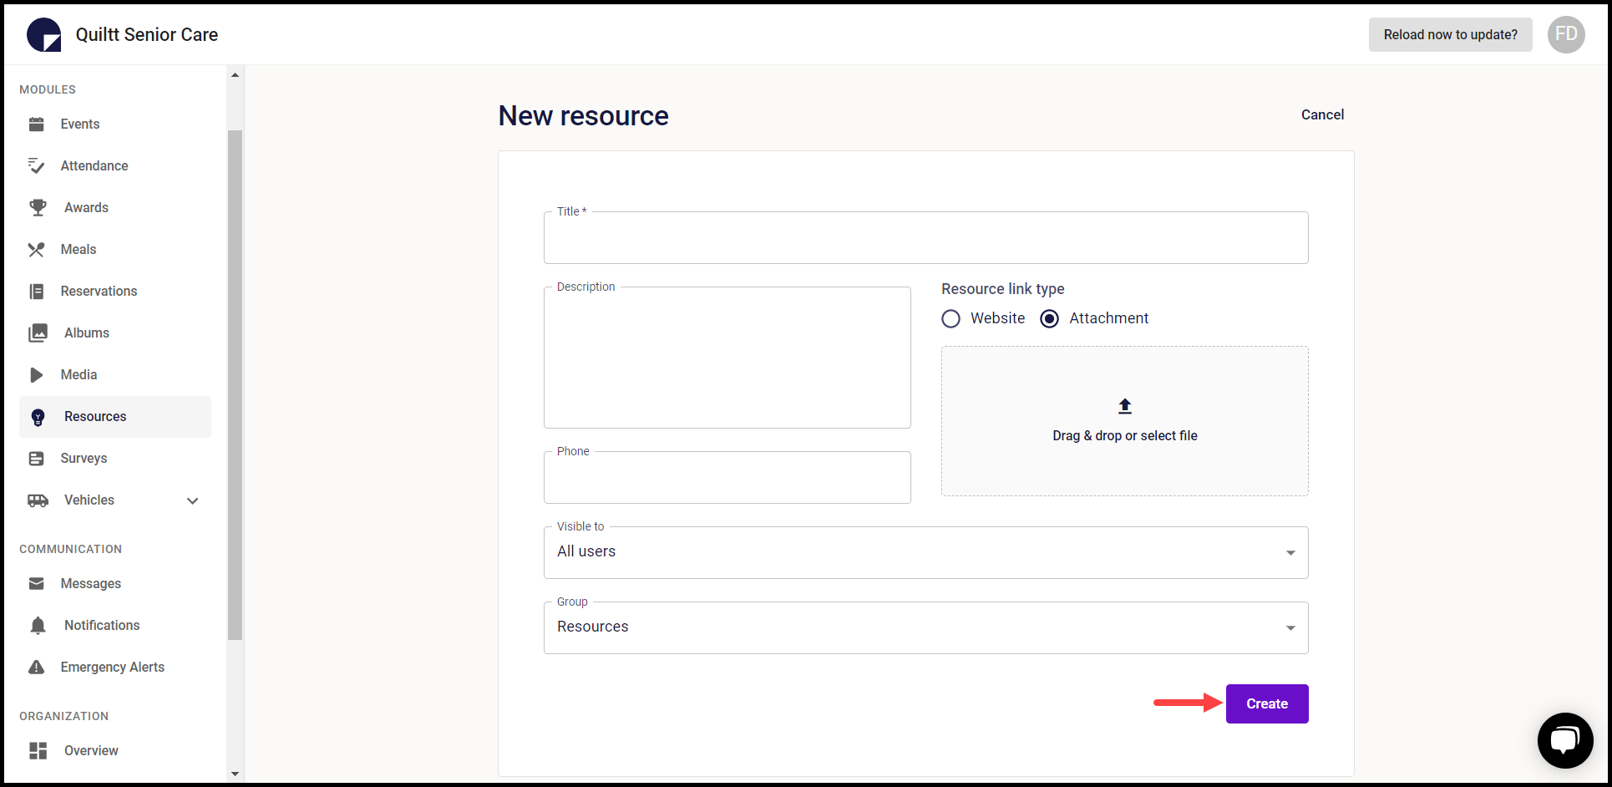Switch to the Surveys module
This screenshot has width=1612, height=787.
pyautogui.click(x=84, y=458)
